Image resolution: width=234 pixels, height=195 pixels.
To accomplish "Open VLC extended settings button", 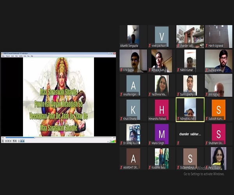I will 16,141.
